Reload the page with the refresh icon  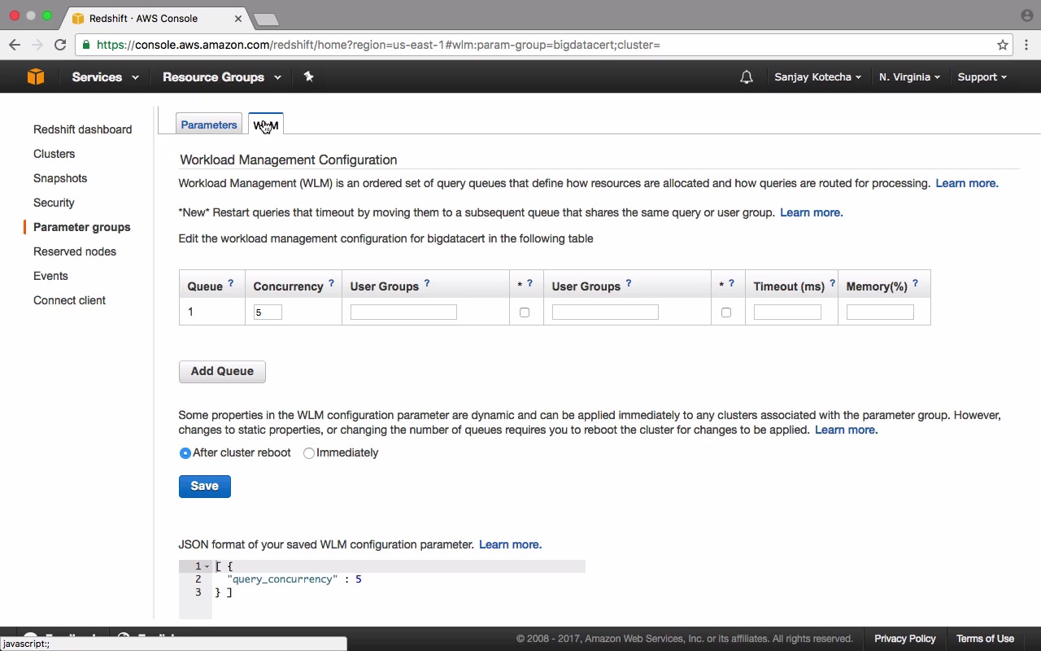(60, 45)
